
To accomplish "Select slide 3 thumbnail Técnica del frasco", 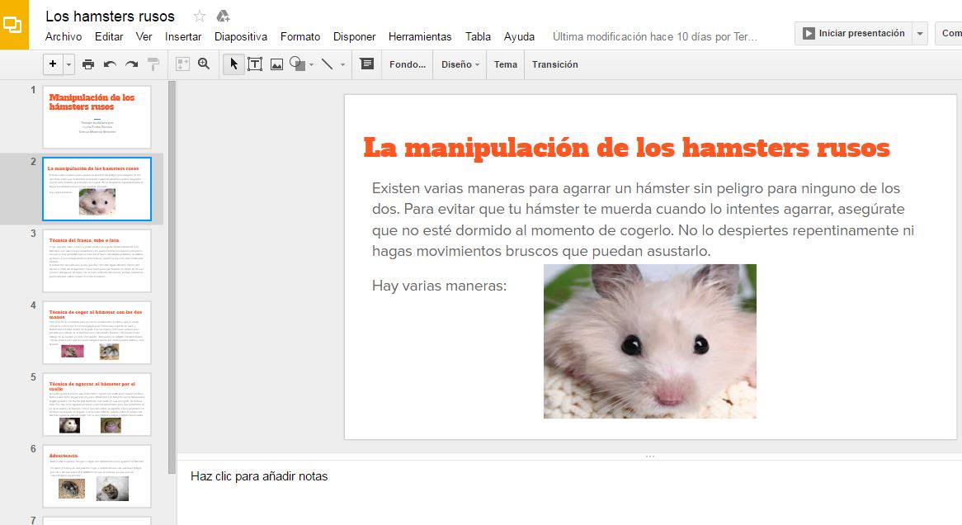I will coord(97,260).
